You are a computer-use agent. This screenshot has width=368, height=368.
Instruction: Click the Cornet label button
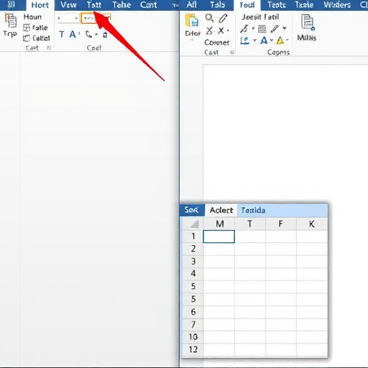pos(217,42)
